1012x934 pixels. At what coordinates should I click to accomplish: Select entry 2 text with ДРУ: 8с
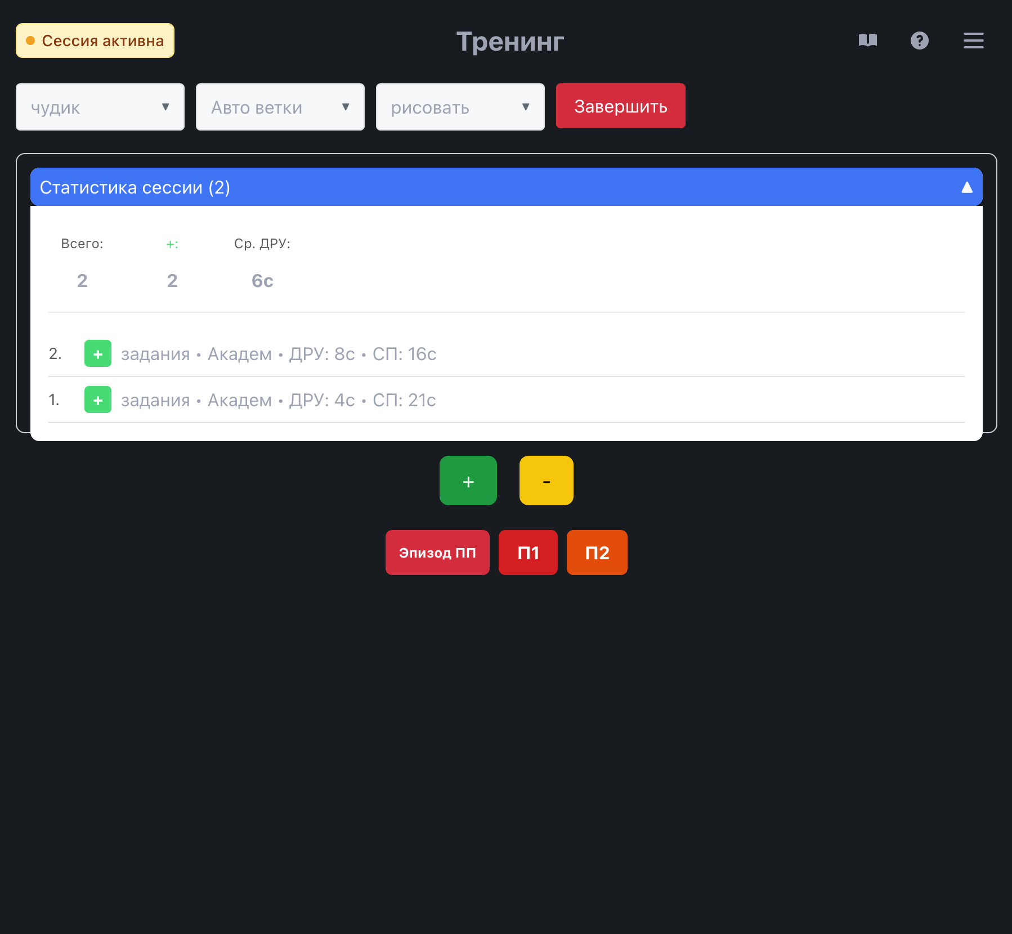pyautogui.click(x=279, y=354)
